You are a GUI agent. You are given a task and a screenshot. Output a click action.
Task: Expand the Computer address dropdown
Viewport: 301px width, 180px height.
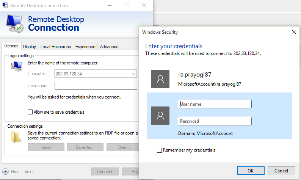tap(133, 74)
